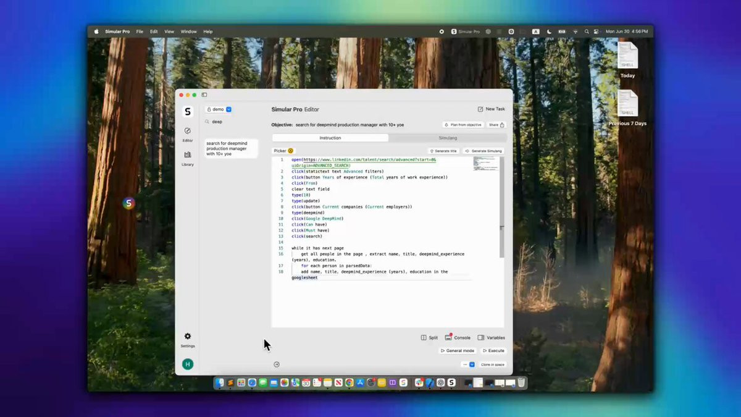The height and width of the screenshot is (417, 741).
Task: Open Calendar from the Dock
Action: pyautogui.click(x=306, y=382)
